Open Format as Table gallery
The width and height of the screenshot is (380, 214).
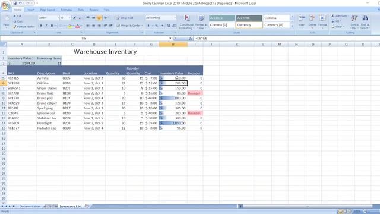click(x=201, y=22)
